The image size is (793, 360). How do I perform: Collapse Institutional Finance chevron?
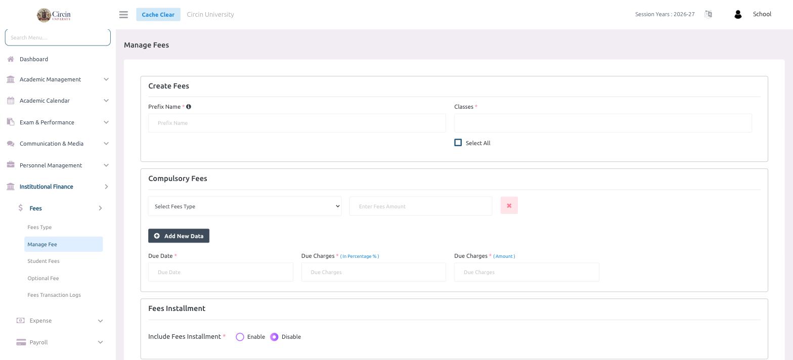(x=106, y=187)
